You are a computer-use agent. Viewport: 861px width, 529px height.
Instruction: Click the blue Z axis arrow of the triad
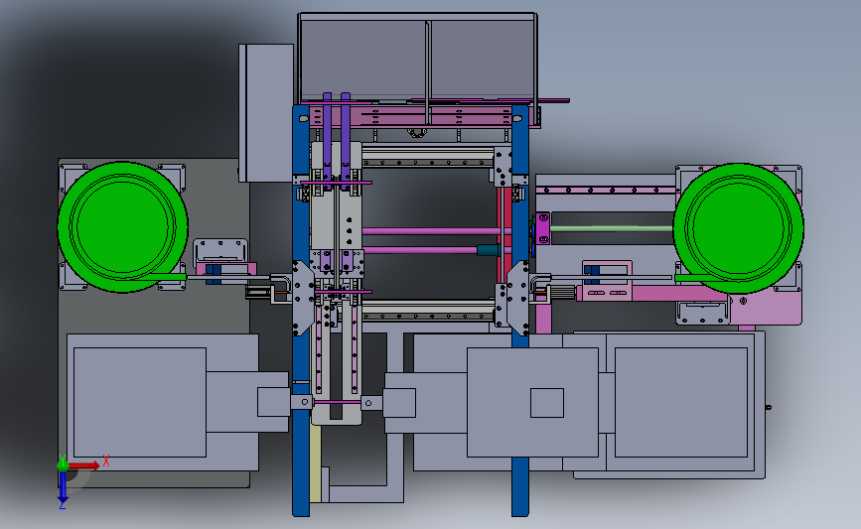[x=63, y=488]
